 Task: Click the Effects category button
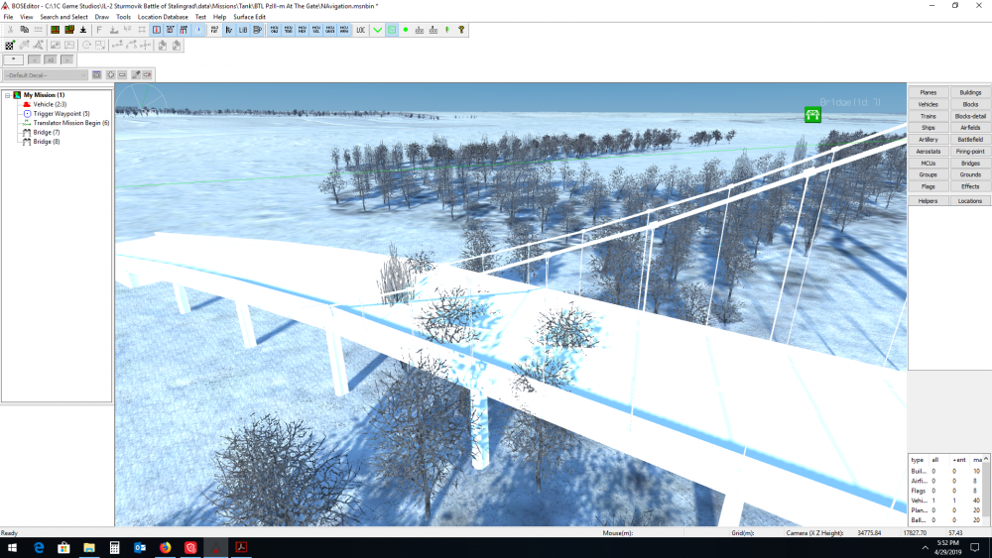[x=970, y=186]
